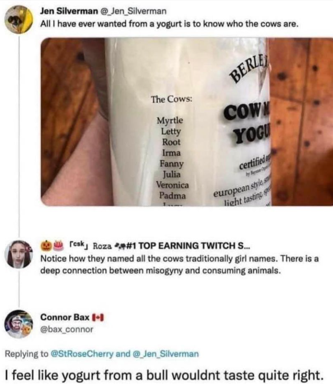Image resolution: width=333 pixels, height=384 pixels.
Task: Click the thread line under Jen's avatar
Action: coord(19,136)
